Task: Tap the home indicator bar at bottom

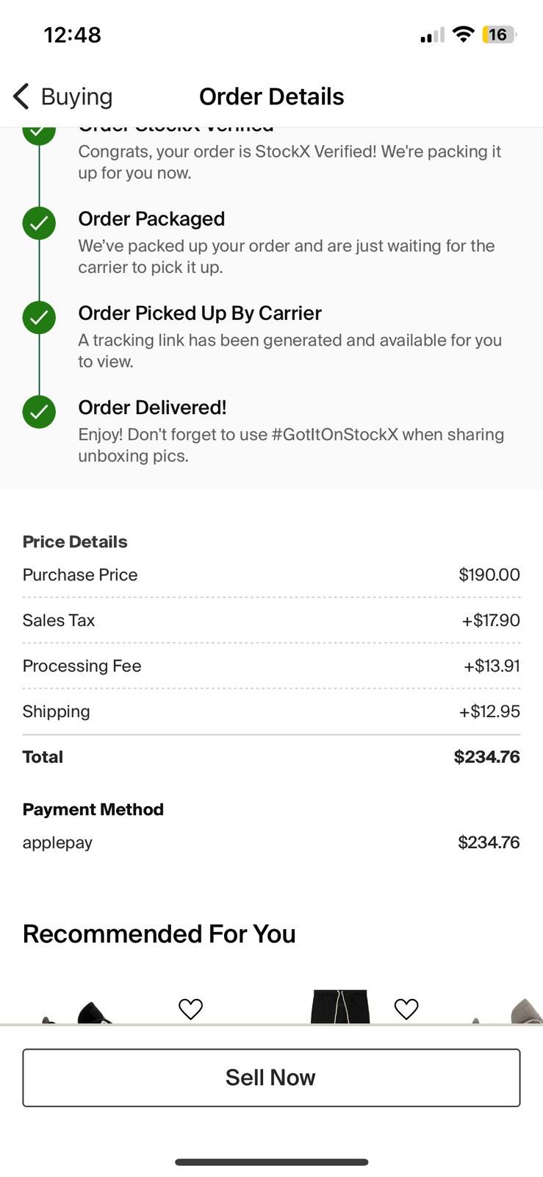Action: (x=271, y=1162)
